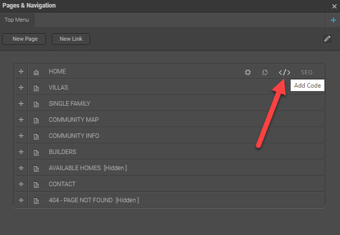Click the drag handle for COMMUNITY MAP row
340x235 pixels.
pos(21,120)
